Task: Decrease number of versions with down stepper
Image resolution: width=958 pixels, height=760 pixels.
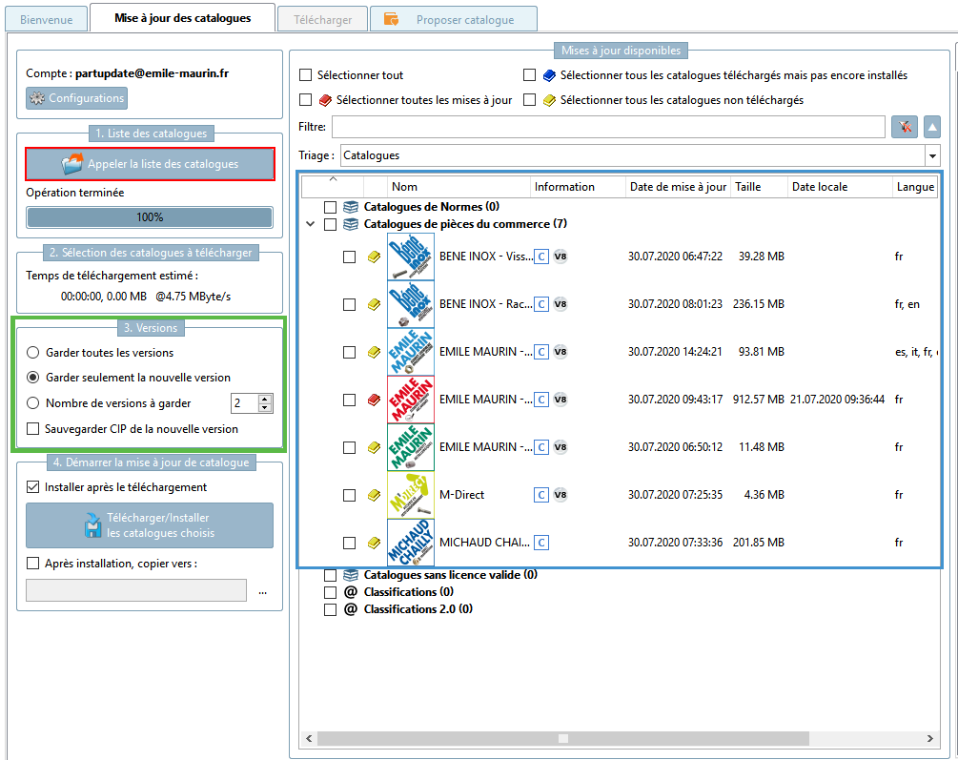Action: [x=265, y=408]
